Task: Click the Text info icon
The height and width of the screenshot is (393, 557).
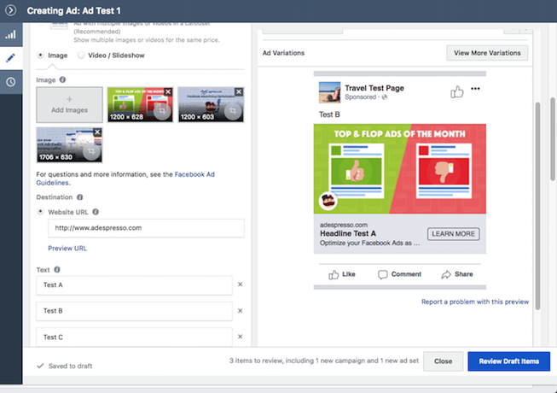Action: tap(57, 270)
